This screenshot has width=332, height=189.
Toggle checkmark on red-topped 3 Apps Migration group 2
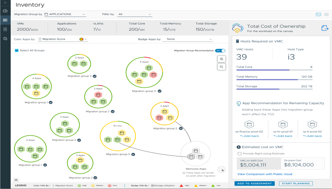coord(113,111)
